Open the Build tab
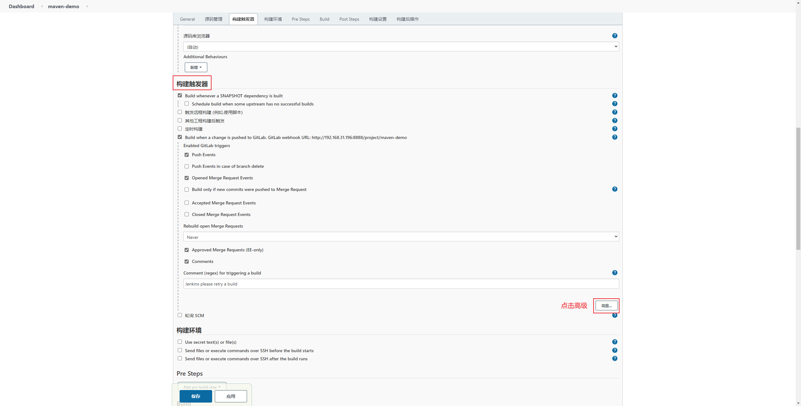The height and width of the screenshot is (406, 801). click(324, 19)
